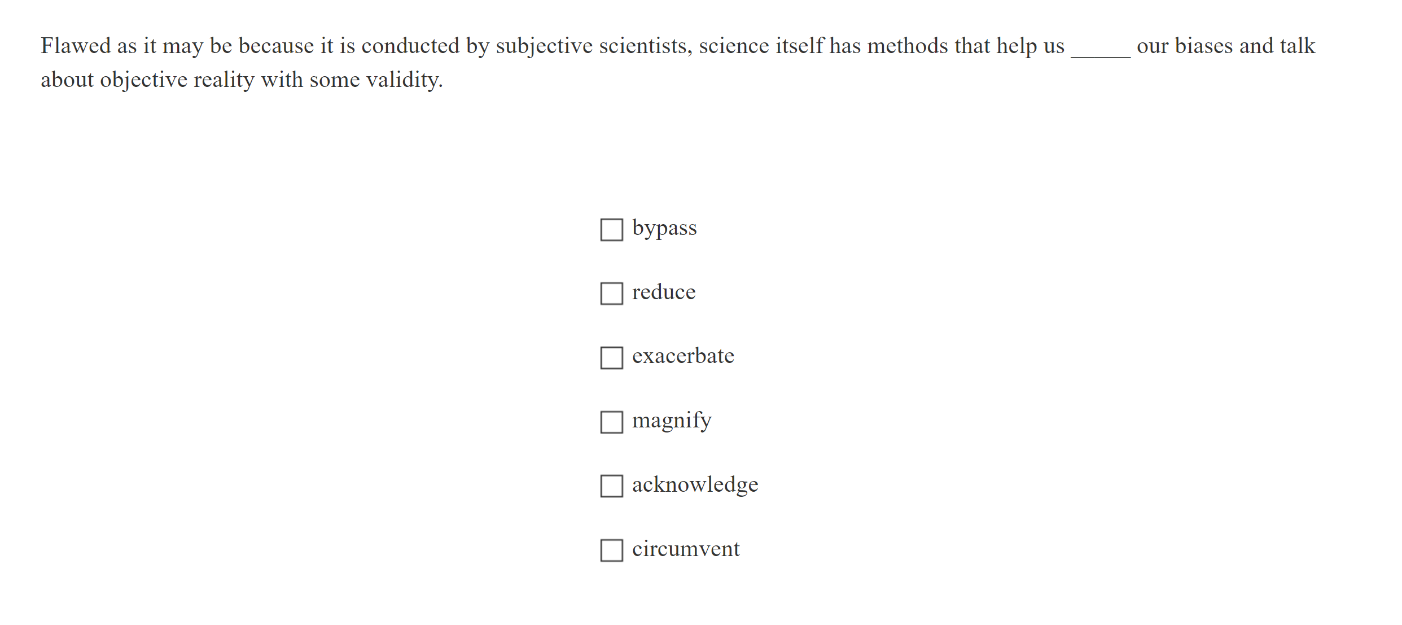Image resolution: width=1402 pixels, height=625 pixels.
Task: Toggle the checkbox beside circumvent
Action: click(x=612, y=549)
